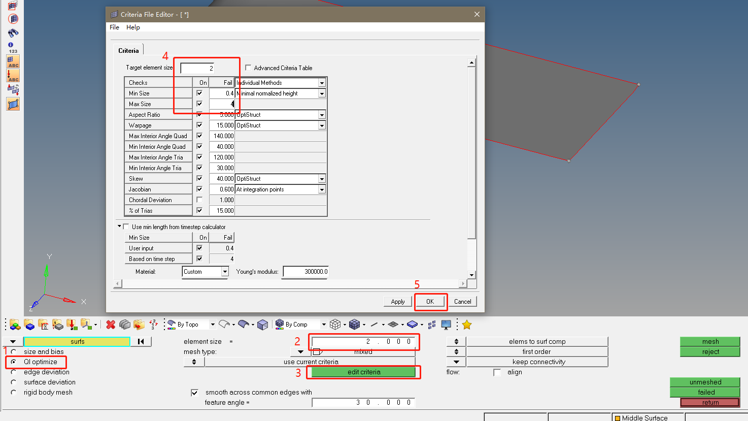Viewport: 748px width, 421px height.
Task: Open Material Custom dropdown
Action: [x=225, y=272]
